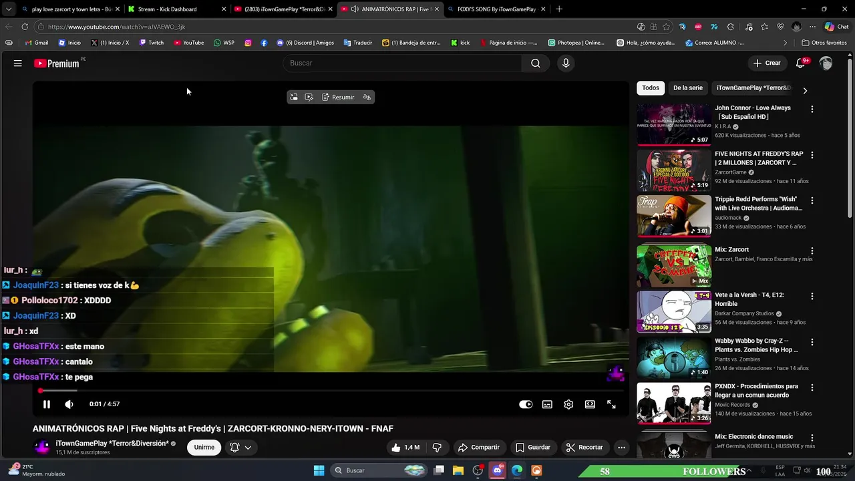Open Mix: Electronic dance music title
Viewport: 855px width, 481px height.
[754, 437]
